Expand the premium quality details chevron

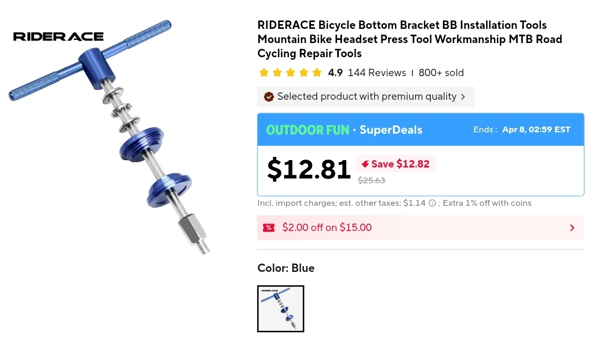coord(463,97)
